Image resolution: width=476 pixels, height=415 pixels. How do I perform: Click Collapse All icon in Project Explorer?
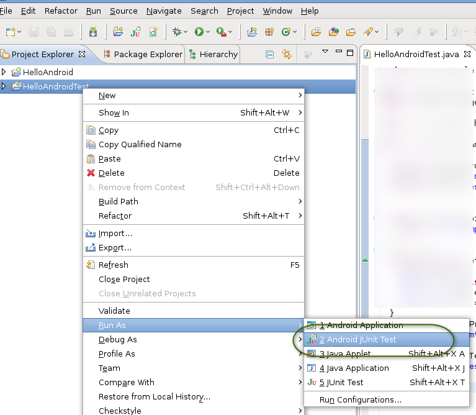point(270,55)
